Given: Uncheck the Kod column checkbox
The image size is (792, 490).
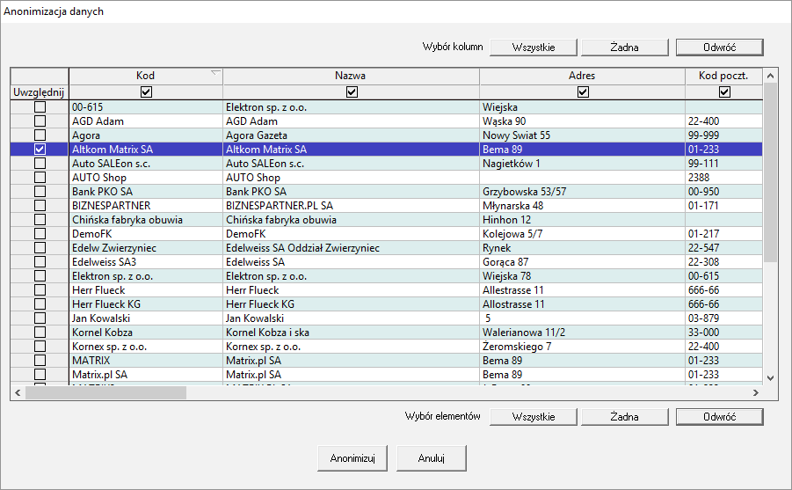Looking at the screenshot, I should 146,91.
